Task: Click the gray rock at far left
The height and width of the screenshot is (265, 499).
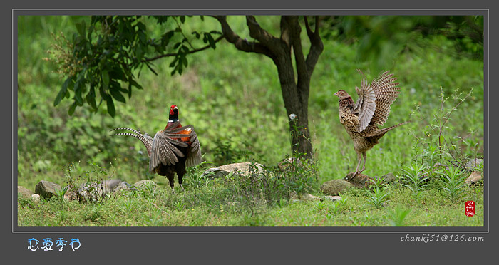Action: tap(47, 189)
